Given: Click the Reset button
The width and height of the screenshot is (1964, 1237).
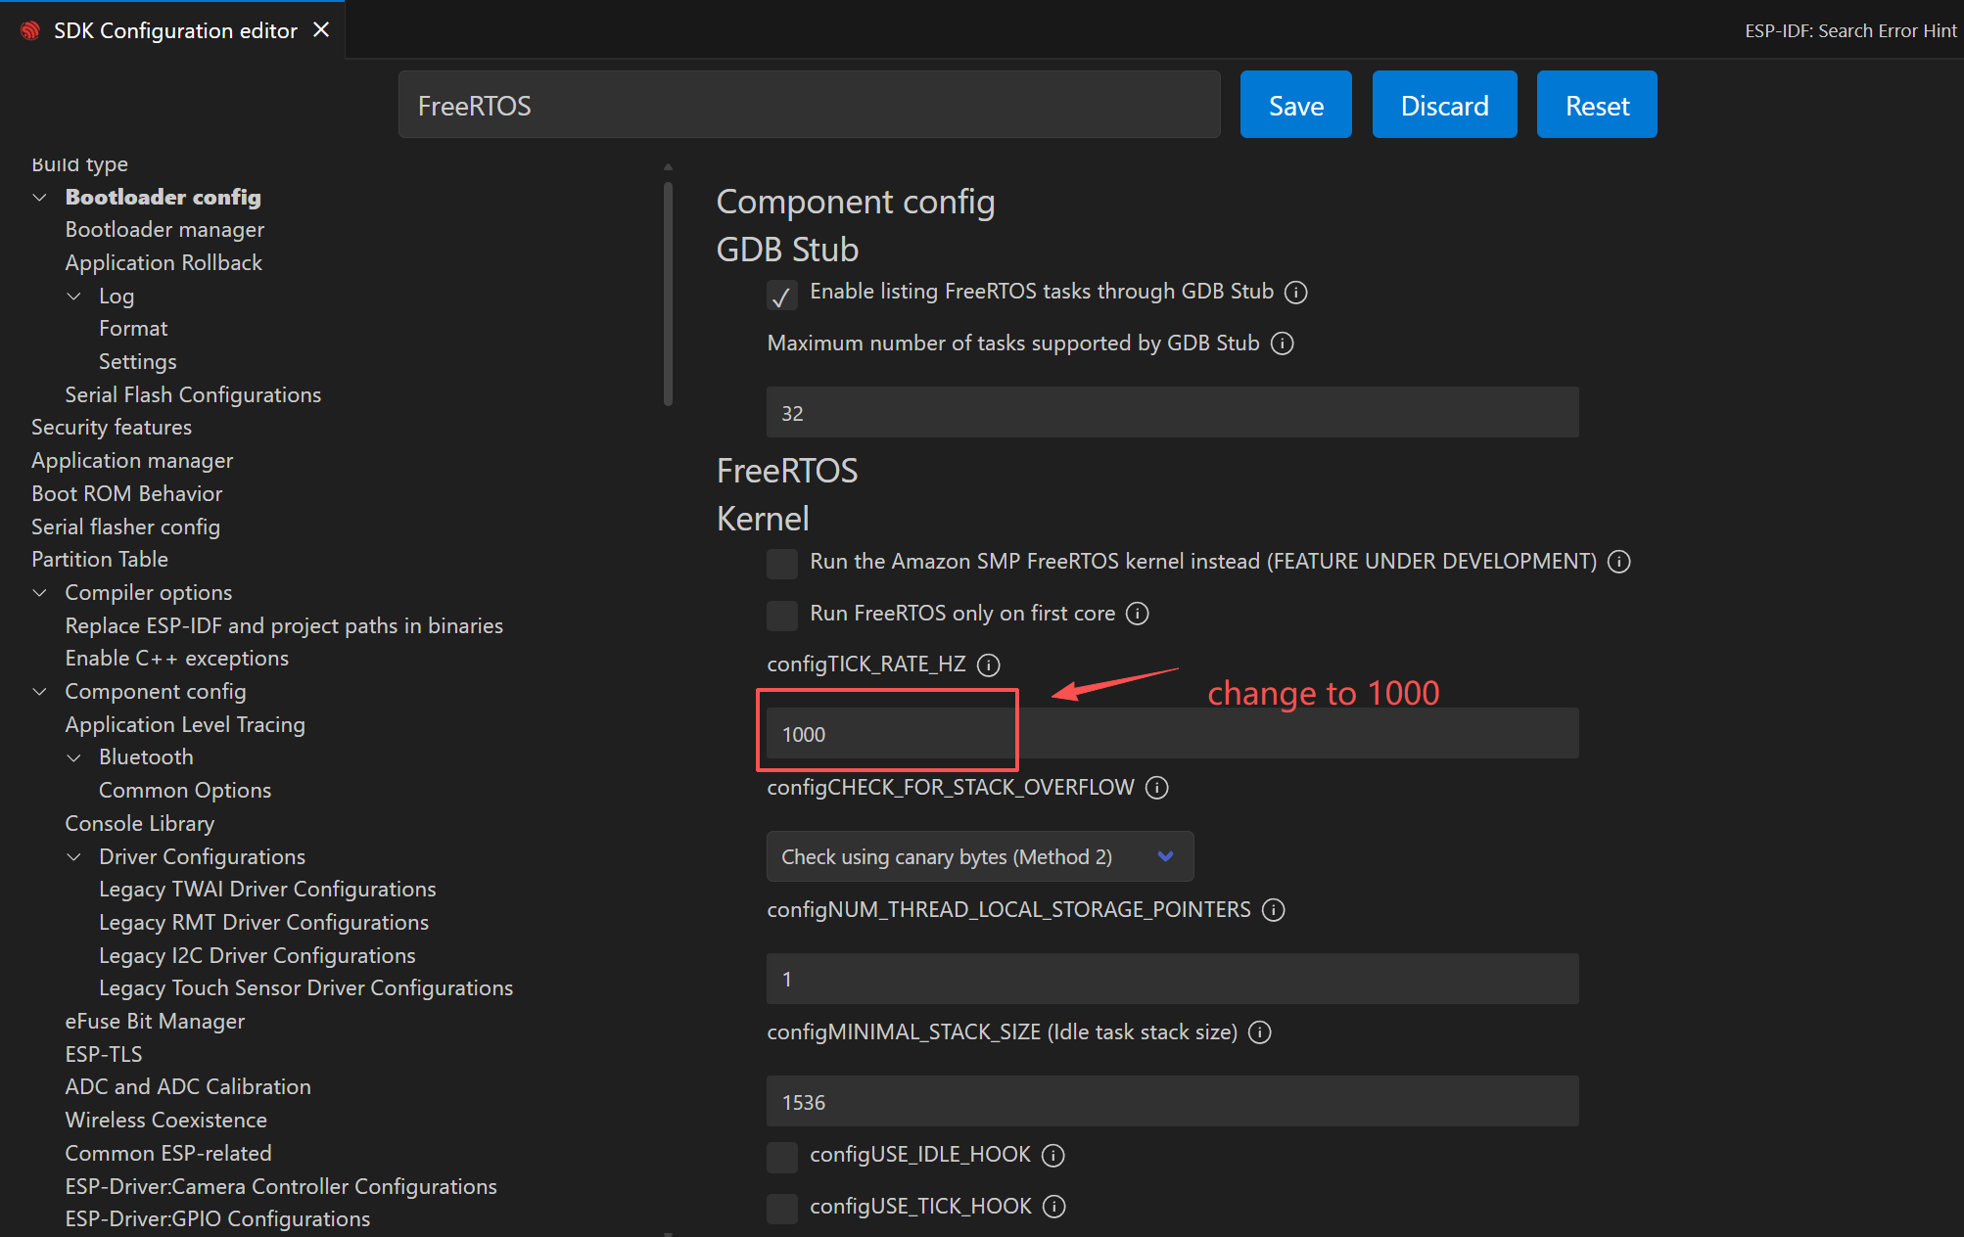Looking at the screenshot, I should [1596, 105].
